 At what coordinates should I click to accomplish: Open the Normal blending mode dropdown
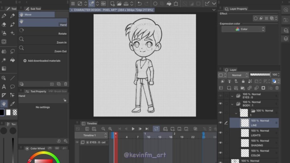[x=238, y=75]
